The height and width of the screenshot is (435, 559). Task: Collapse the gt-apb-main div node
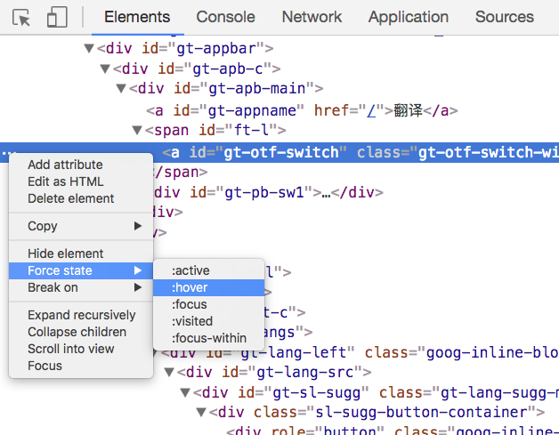point(121,89)
